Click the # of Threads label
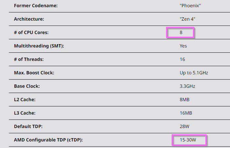 point(29,59)
